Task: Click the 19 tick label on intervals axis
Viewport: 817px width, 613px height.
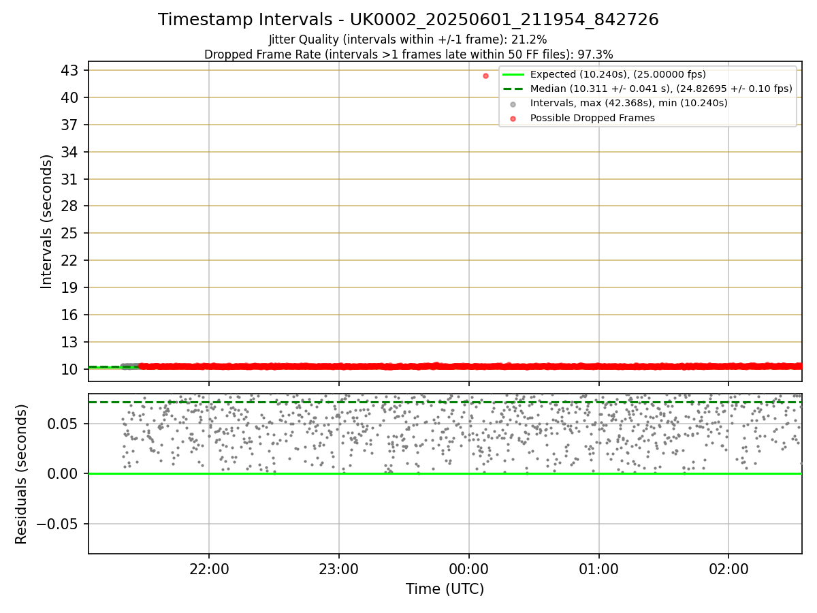Action: click(70, 287)
